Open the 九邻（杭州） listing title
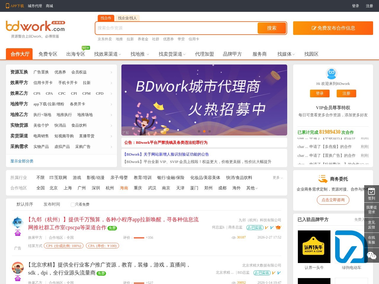Screen dimensions: 379x284 click(x=113, y=223)
